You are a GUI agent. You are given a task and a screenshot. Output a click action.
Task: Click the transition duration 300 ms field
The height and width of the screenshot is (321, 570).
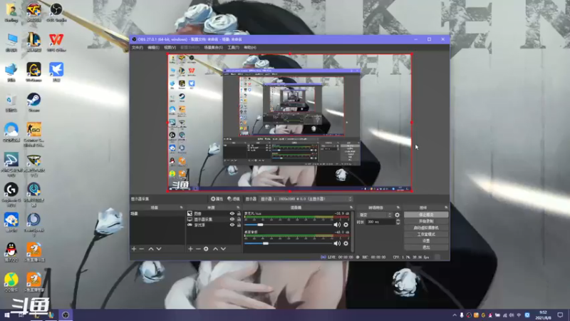(x=380, y=222)
